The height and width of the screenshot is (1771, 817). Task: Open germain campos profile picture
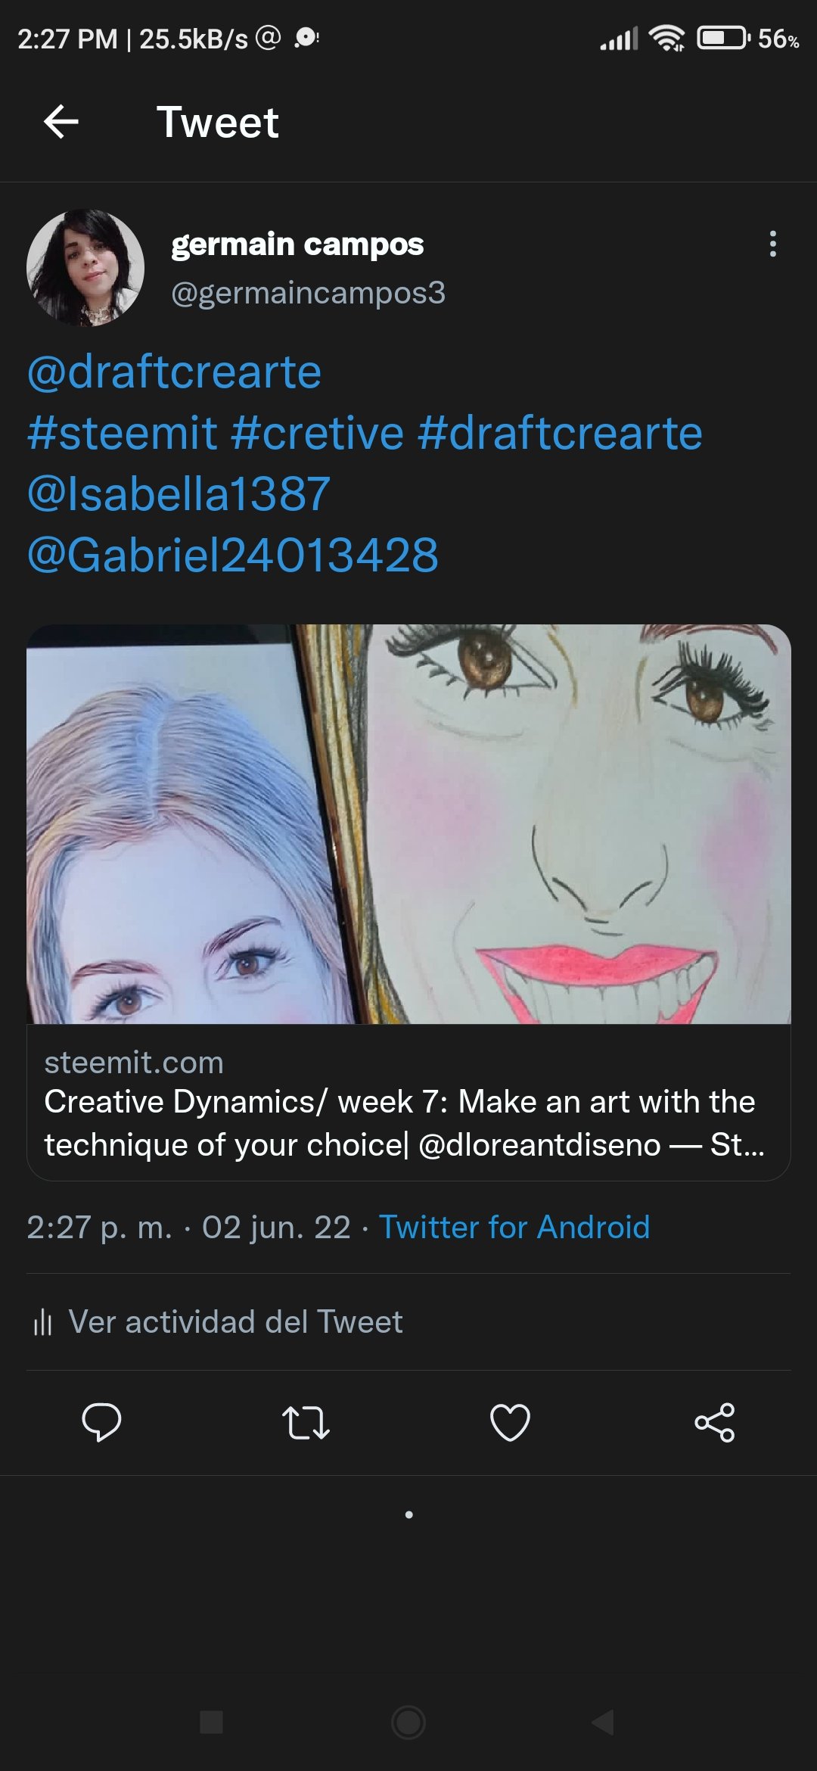click(85, 268)
